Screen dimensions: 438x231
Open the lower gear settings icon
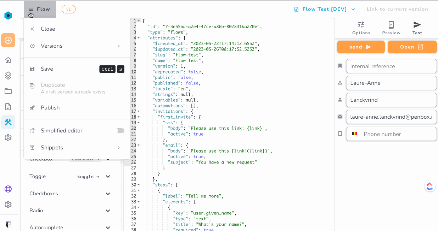click(x=8, y=205)
